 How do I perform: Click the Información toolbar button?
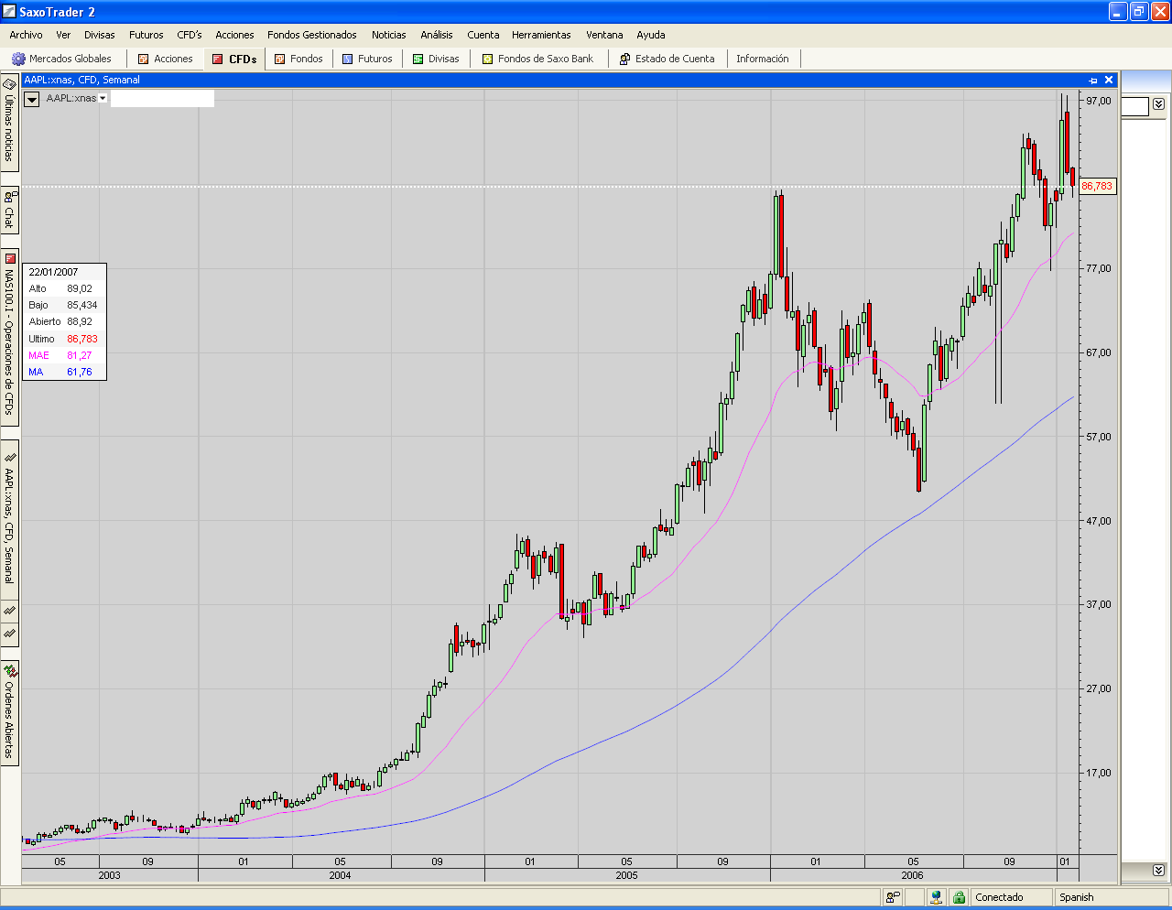coord(763,59)
